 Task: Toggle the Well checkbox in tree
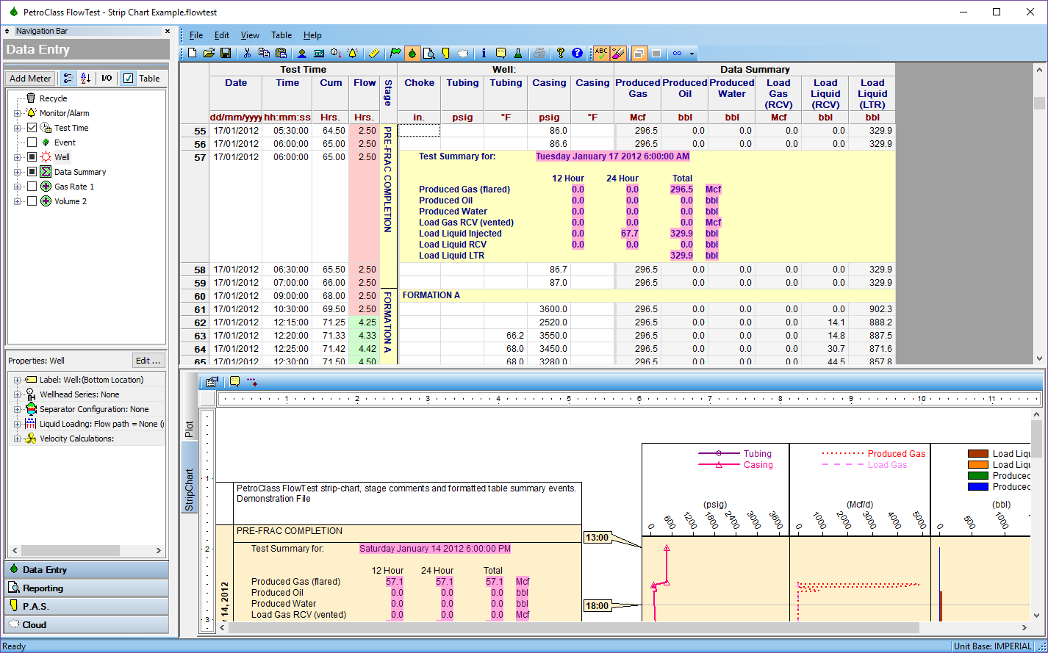click(32, 157)
